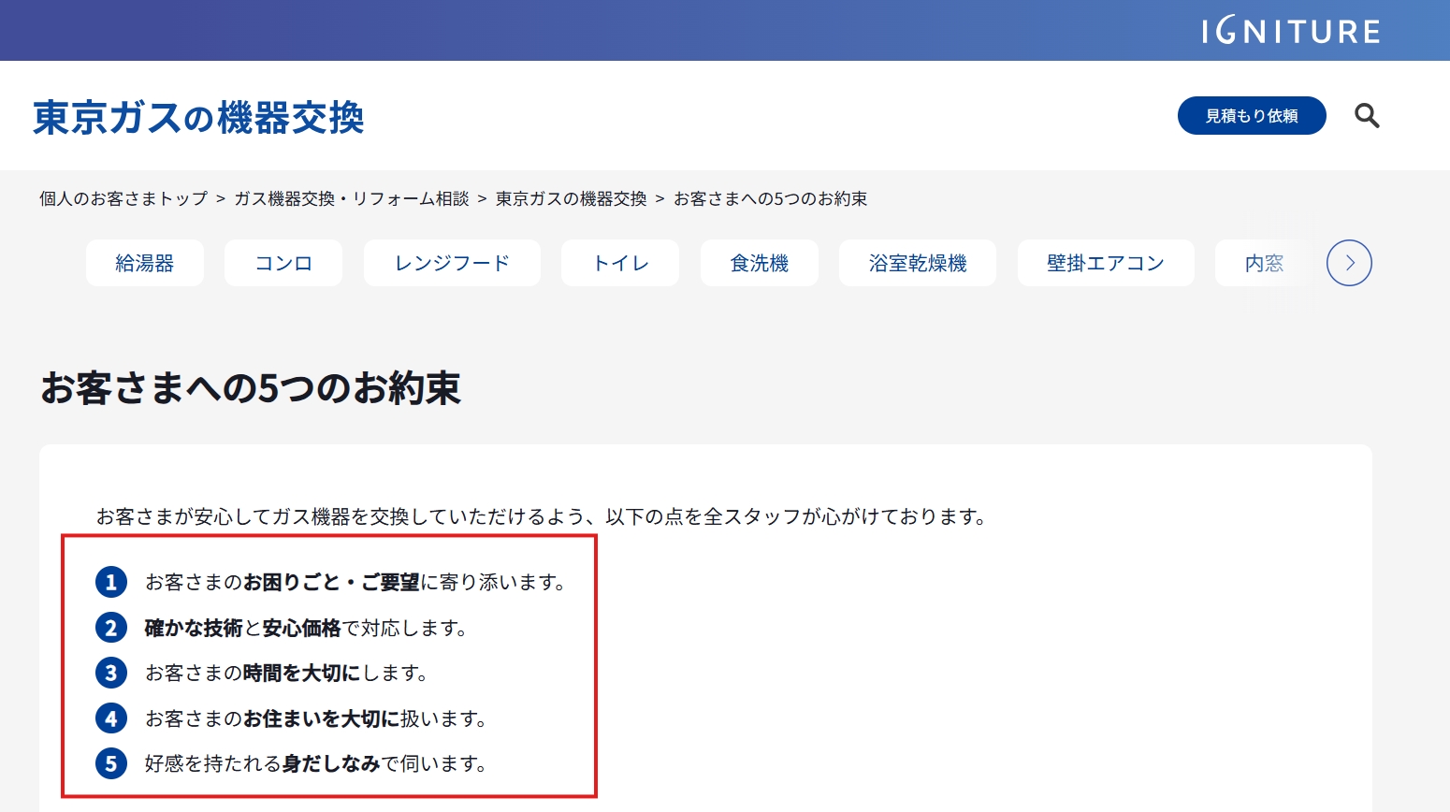Go to the トイレ category

tap(620, 264)
